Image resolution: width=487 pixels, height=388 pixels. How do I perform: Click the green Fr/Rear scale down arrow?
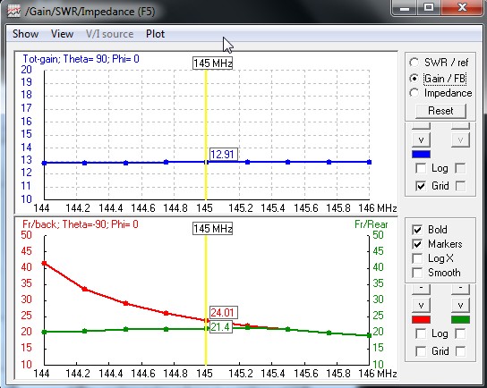tap(460, 305)
